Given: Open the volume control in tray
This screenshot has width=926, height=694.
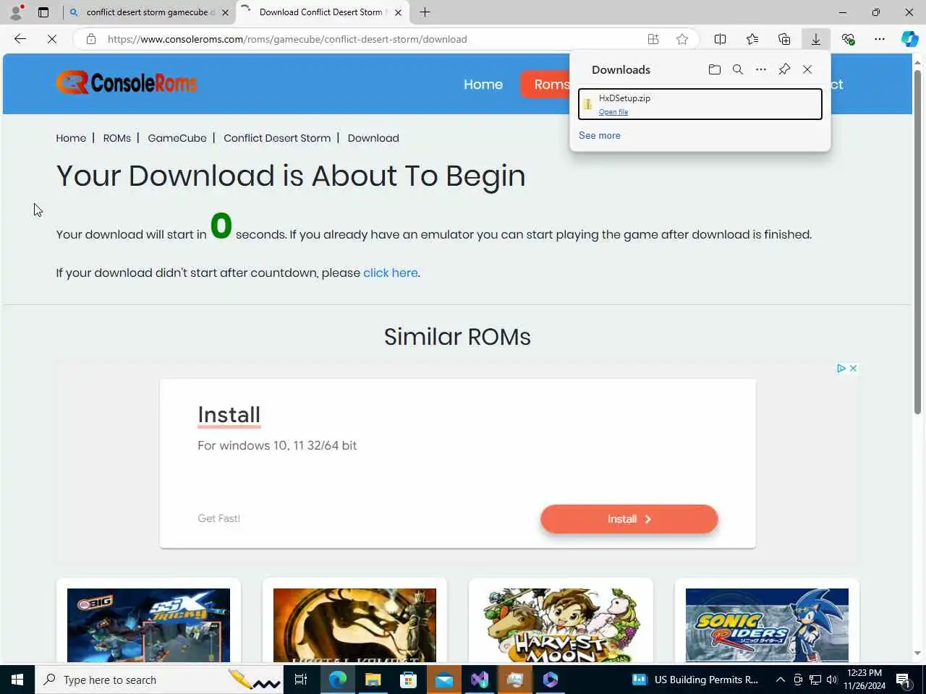Looking at the screenshot, I should [832, 680].
